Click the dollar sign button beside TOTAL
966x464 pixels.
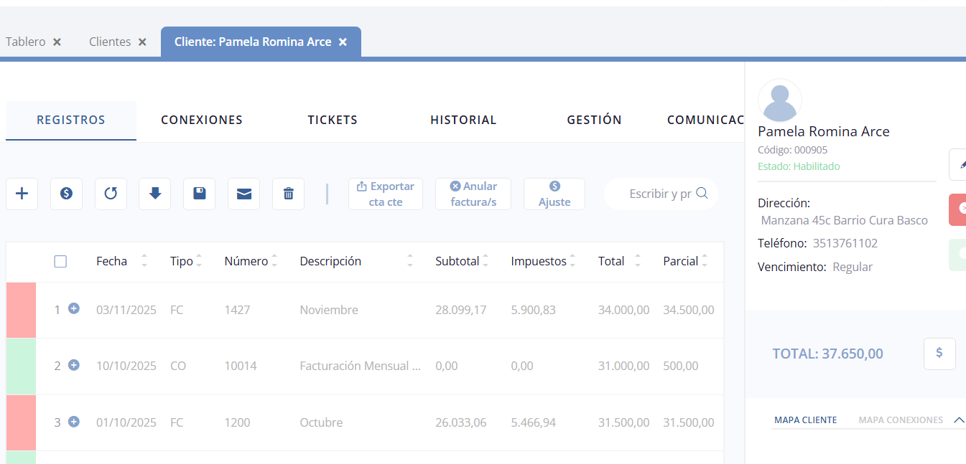coord(939,354)
